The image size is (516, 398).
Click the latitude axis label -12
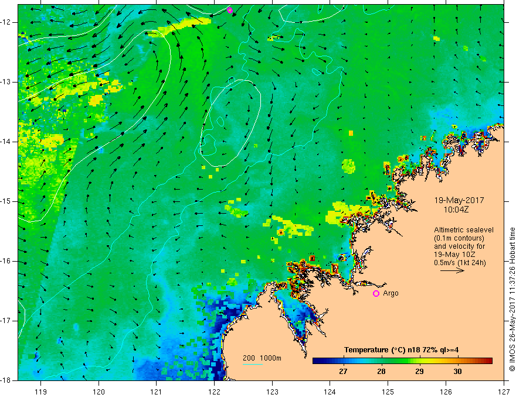pyautogui.click(x=6, y=22)
